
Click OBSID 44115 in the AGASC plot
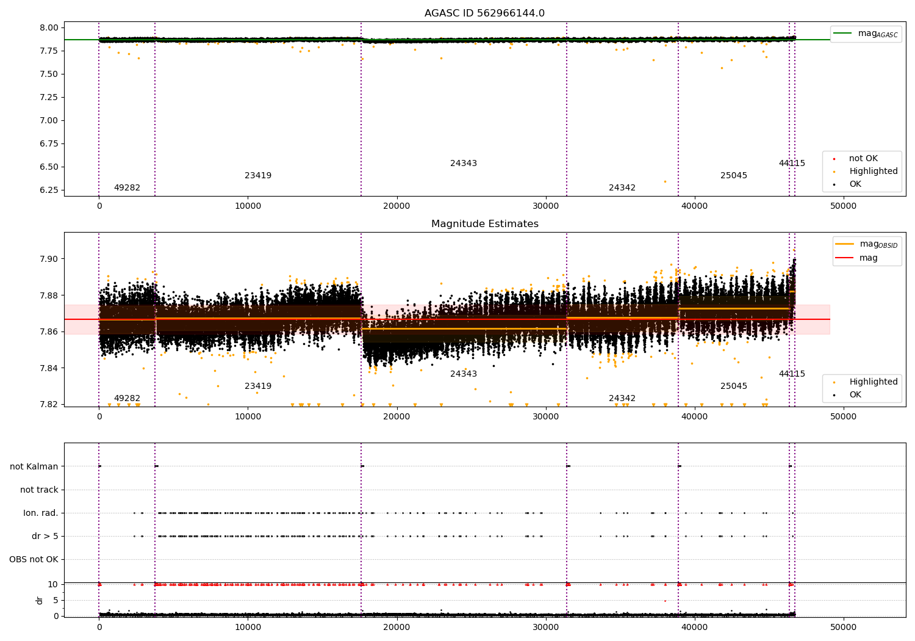[792, 163]
